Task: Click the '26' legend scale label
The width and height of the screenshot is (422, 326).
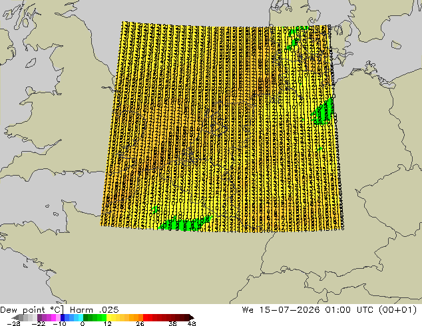Action: [x=140, y=323]
